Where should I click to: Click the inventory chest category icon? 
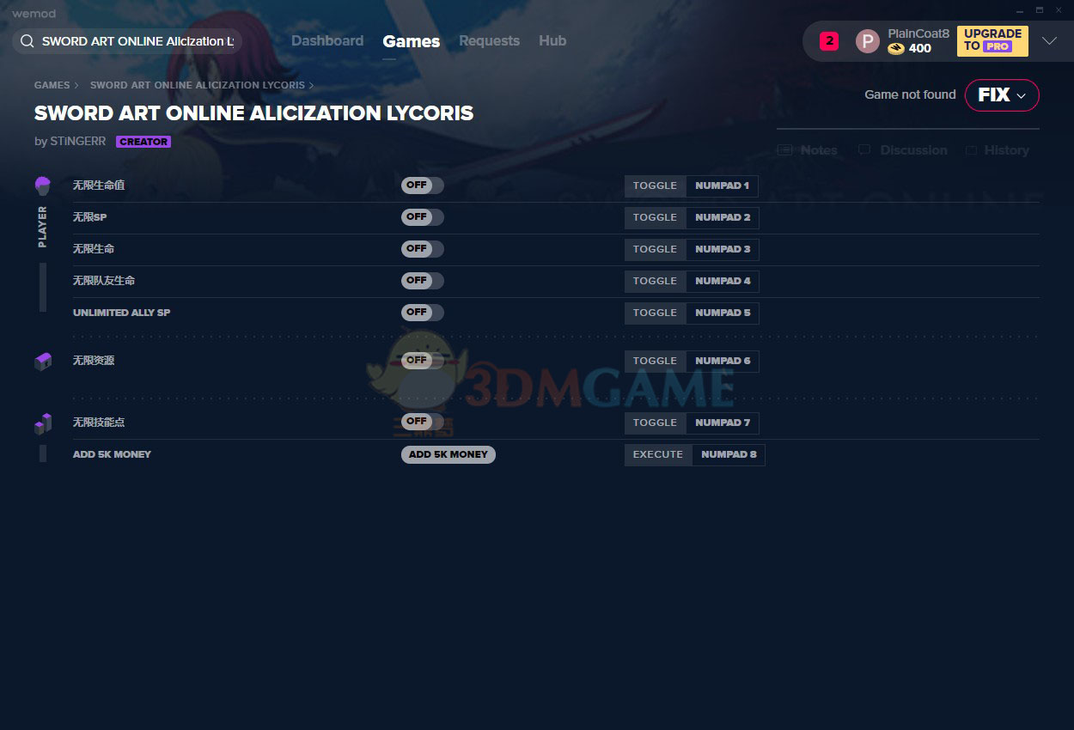43,362
